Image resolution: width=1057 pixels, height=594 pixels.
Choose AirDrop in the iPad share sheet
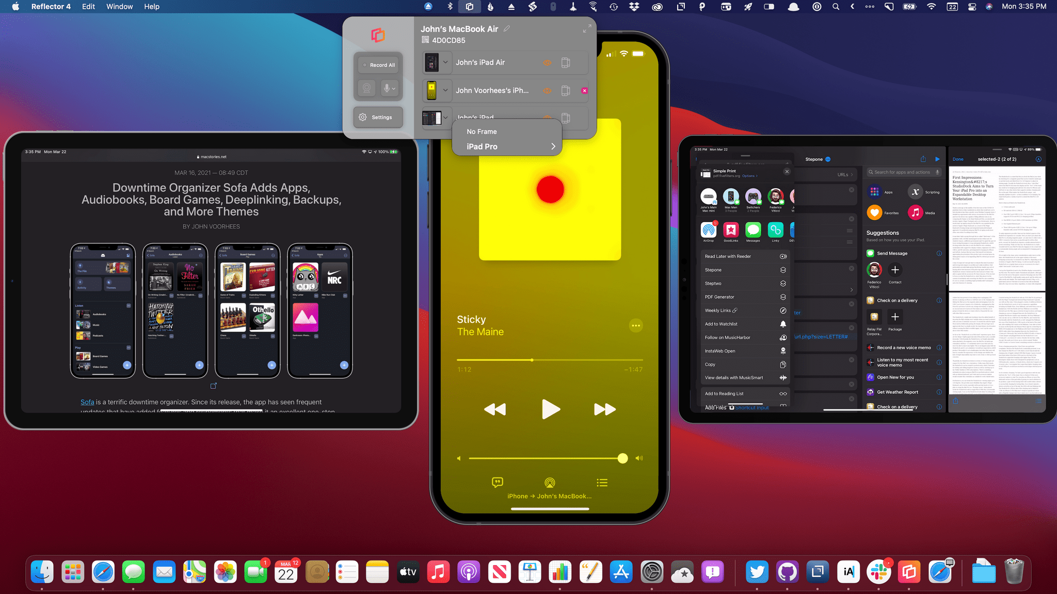pyautogui.click(x=709, y=230)
